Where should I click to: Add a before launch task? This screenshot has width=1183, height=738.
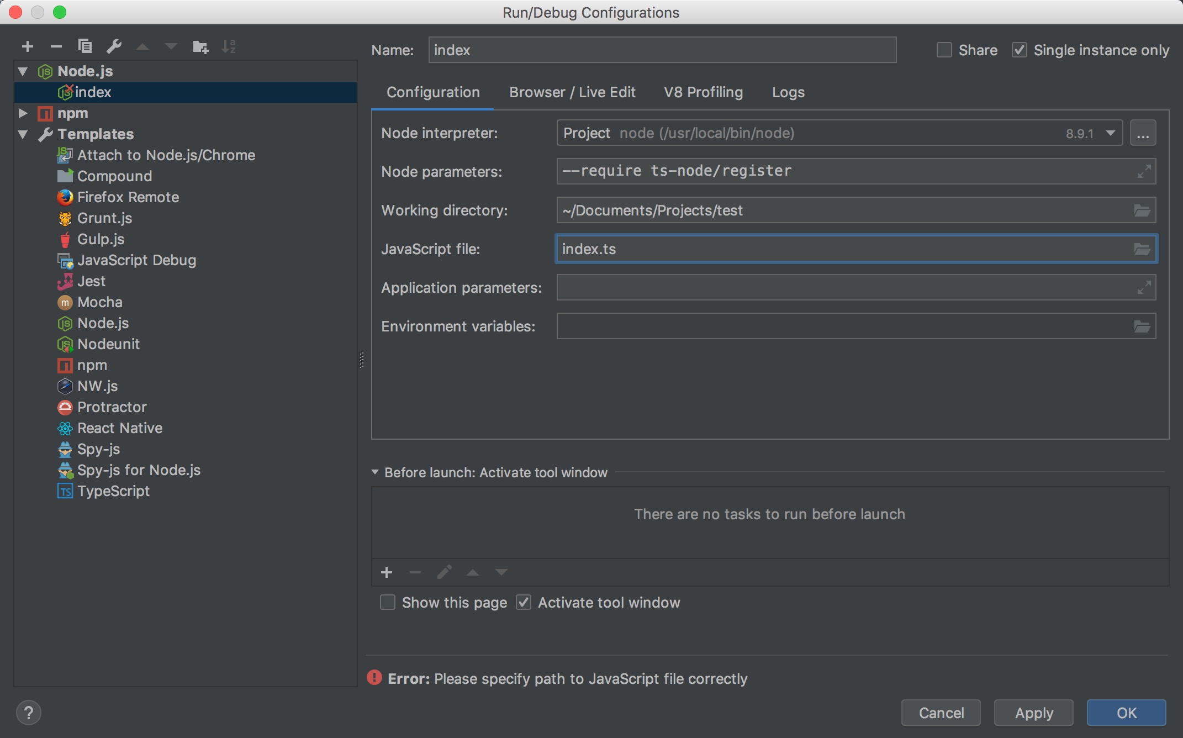(x=387, y=572)
